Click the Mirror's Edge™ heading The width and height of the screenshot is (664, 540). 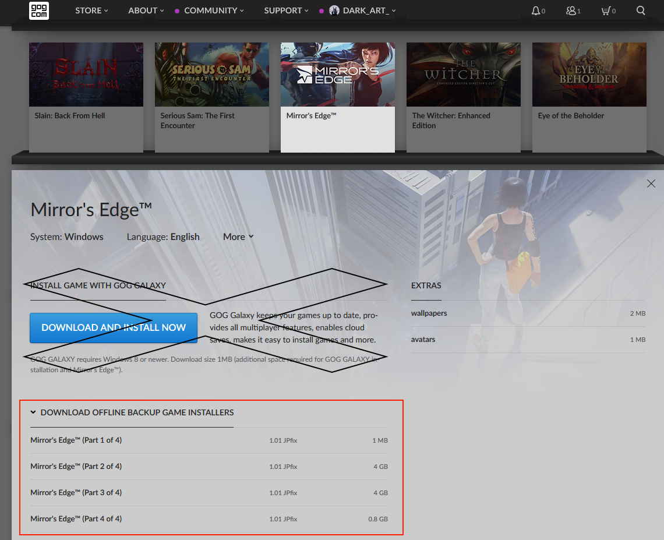[x=91, y=210]
